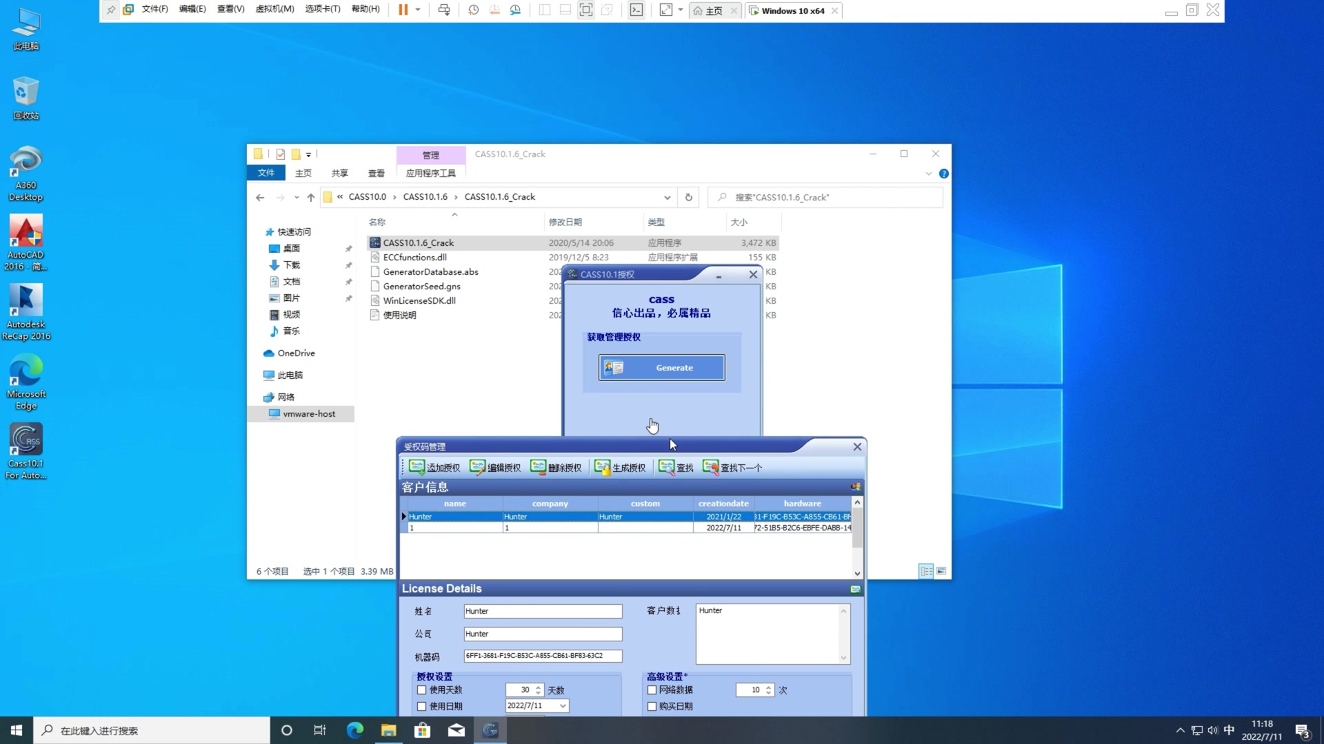Viewport: 1324px width, 744px height.
Task: Increase the 30 天数 stepper value
Action: (x=538, y=687)
